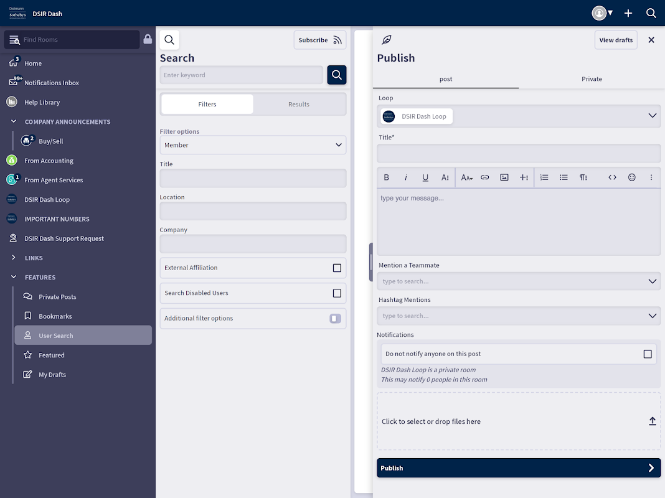Click the upload arrow in file drop area

tap(653, 421)
